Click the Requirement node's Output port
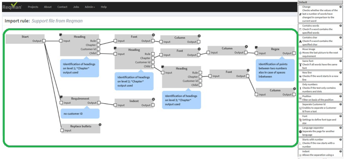 coord(99,103)
